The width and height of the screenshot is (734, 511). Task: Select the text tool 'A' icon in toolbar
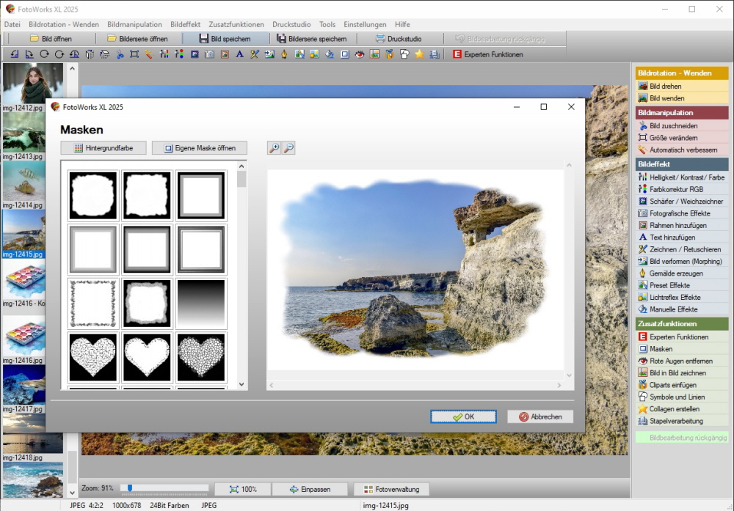coord(239,54)
